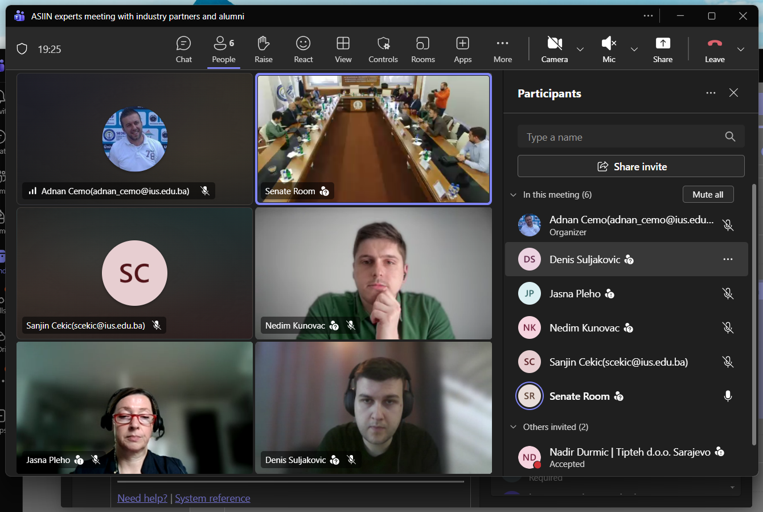The image size is (763, 512).
Task: Click the 'Type a name' search field
Action: click(621, 137)
